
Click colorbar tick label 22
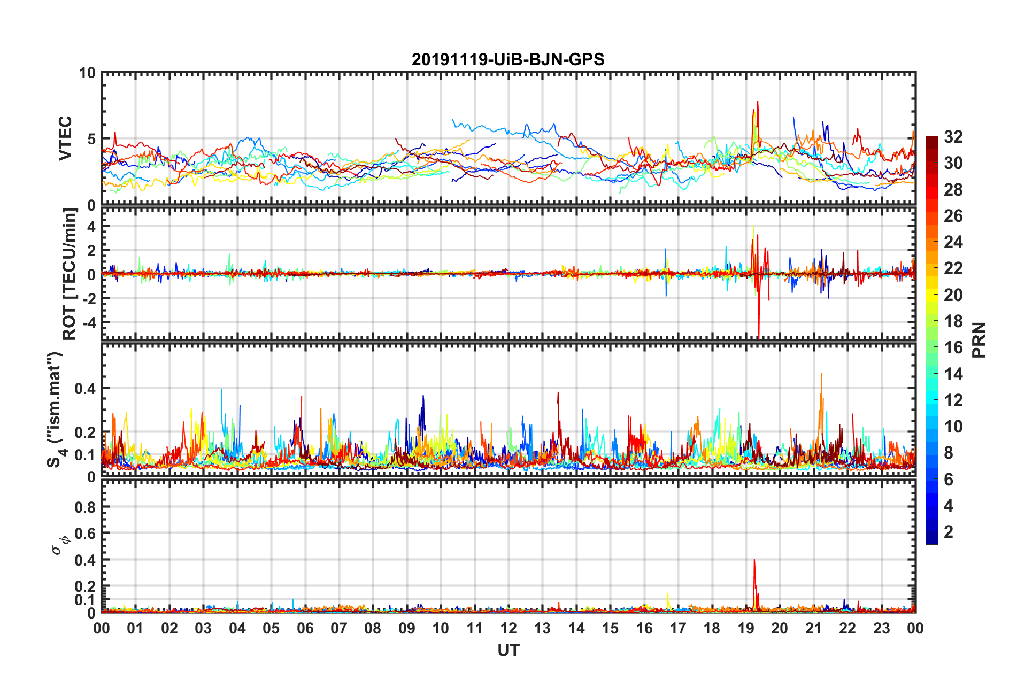pyautogui.click(x=953, y=268)
